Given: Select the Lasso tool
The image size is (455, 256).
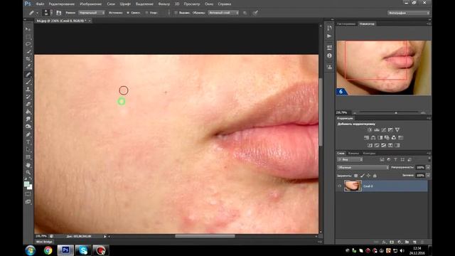Looking at the screenshot, I should click(x=28, y=44).
